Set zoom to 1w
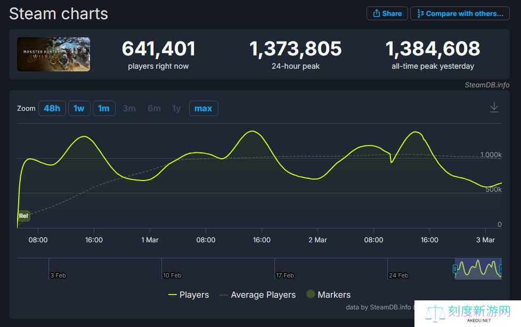Screen dimensions: 521x327 pos(79,108)
